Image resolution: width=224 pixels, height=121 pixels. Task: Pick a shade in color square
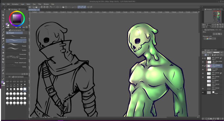(17, 19)
